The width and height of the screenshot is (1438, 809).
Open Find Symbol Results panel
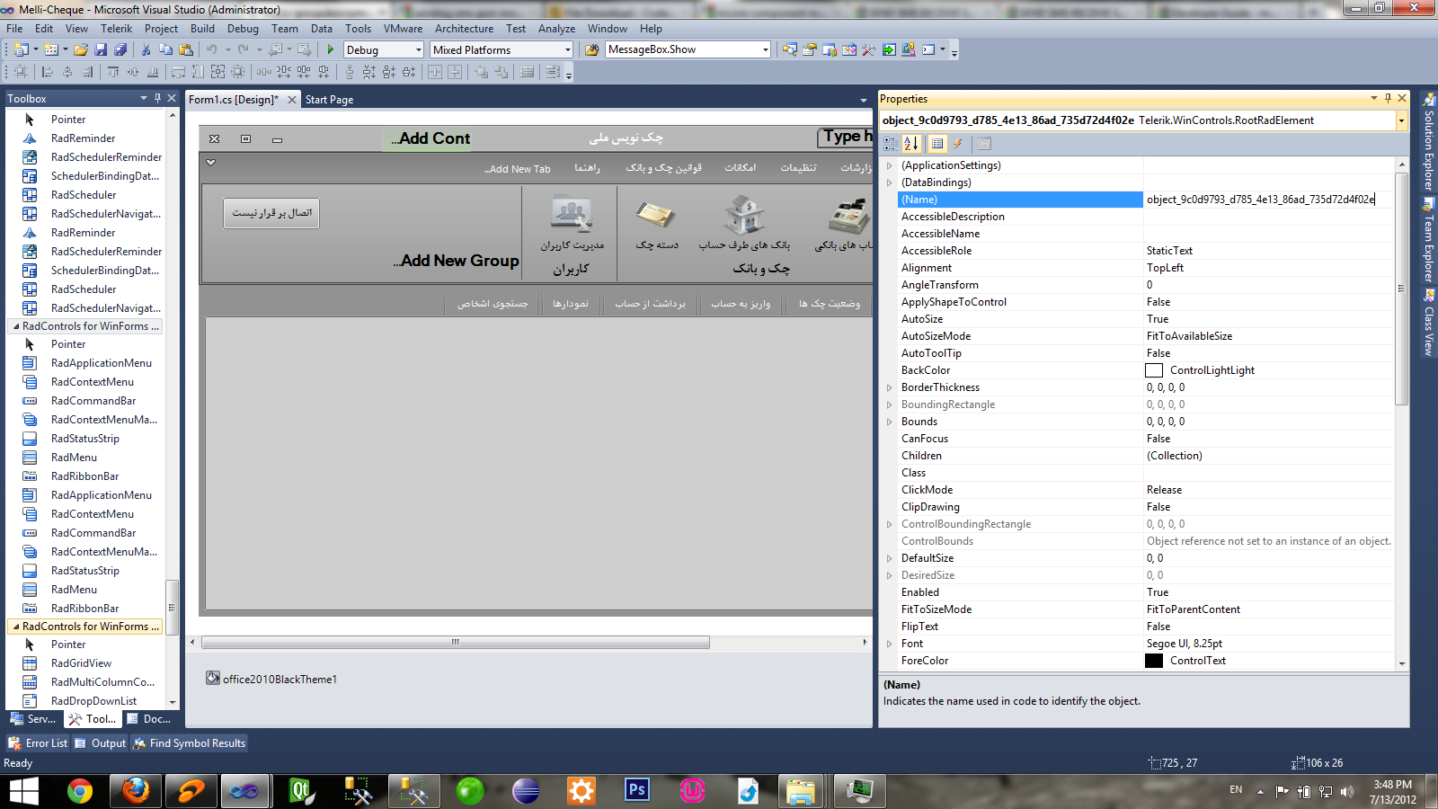[190, 743]
